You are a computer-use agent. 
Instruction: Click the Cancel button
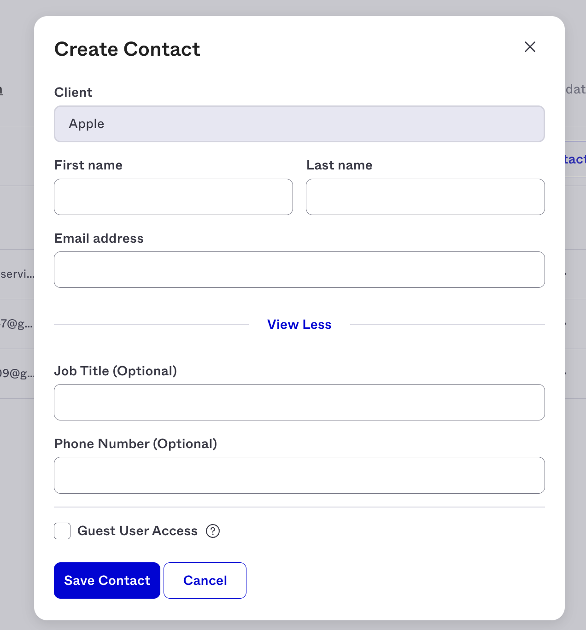(205, 580)
